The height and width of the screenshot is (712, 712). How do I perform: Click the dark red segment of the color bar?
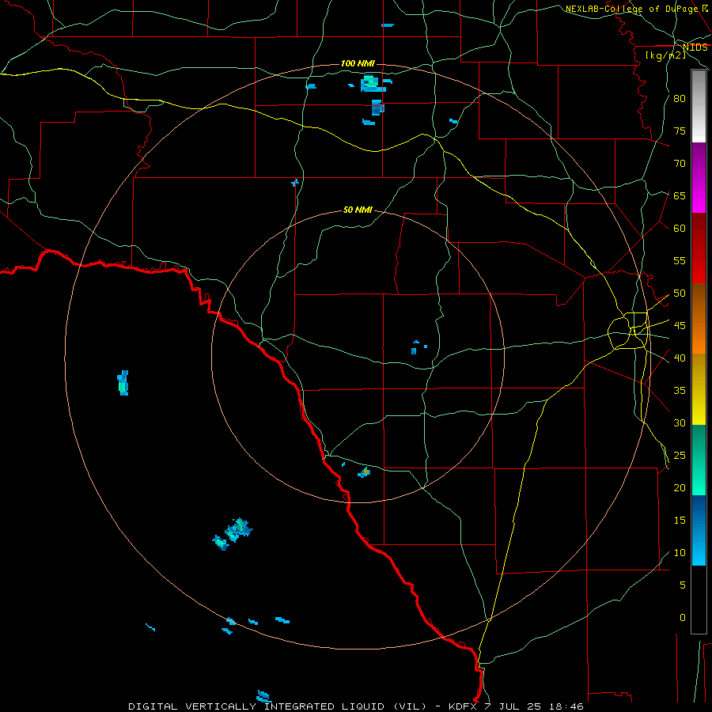point(699,248)
